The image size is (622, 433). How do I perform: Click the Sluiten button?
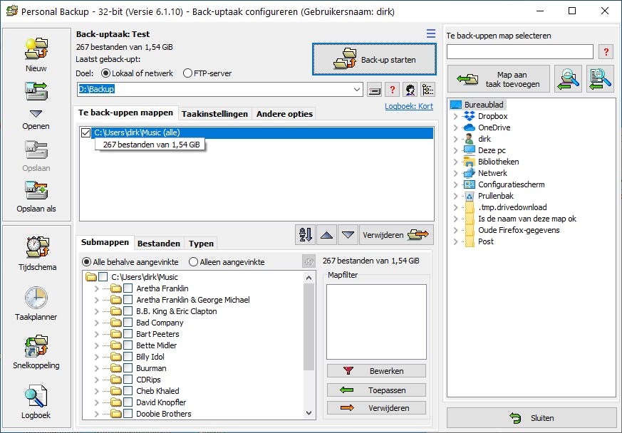[532, 418]
